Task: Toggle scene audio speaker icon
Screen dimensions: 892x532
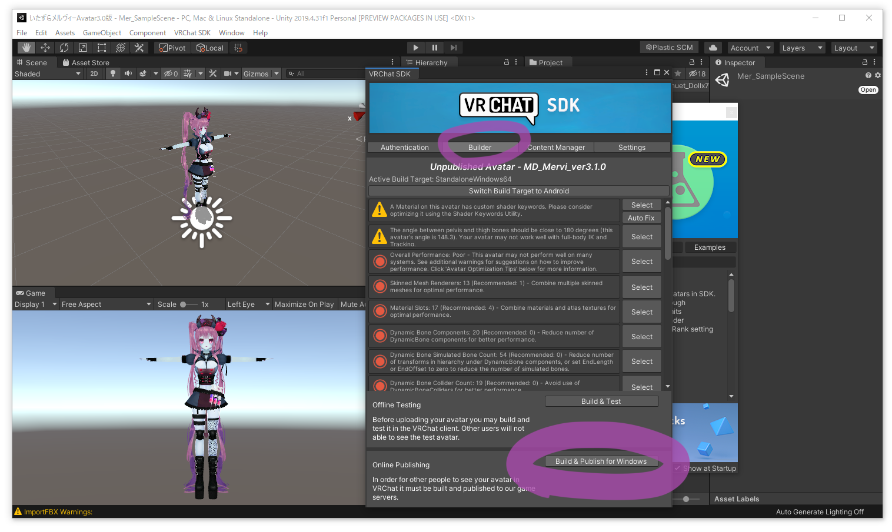Action: point(128,73)
